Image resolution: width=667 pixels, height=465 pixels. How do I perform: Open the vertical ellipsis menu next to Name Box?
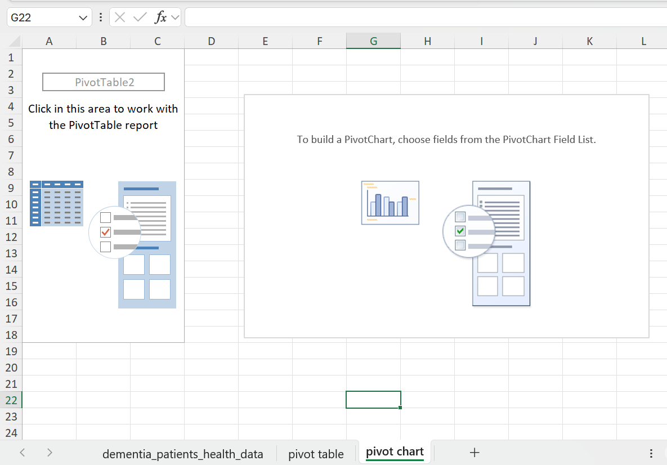click(100, 17)
